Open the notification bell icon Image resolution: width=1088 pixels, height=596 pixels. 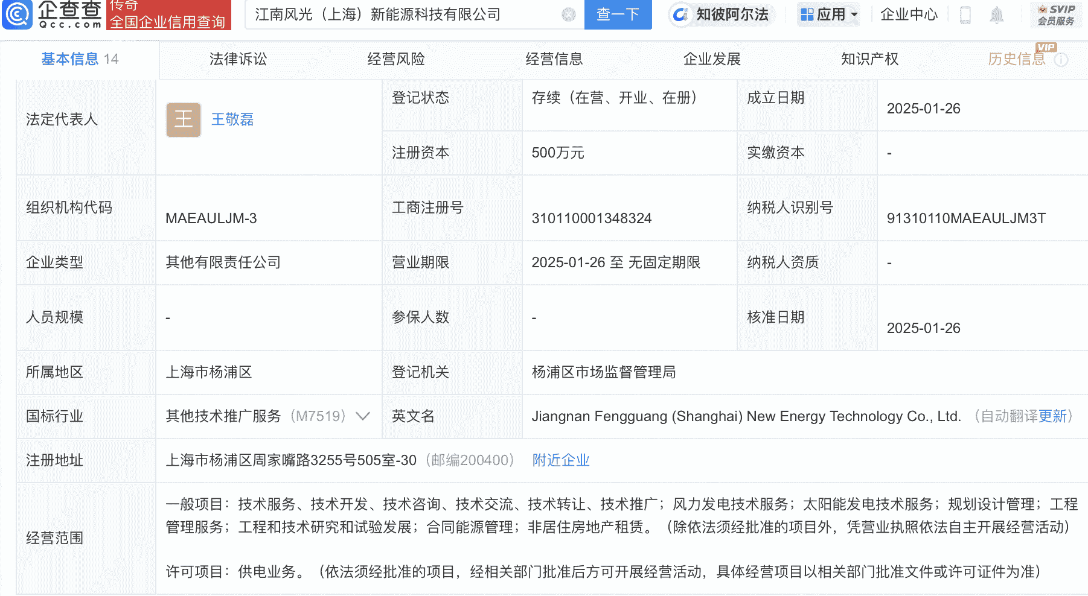click(996, 15)
